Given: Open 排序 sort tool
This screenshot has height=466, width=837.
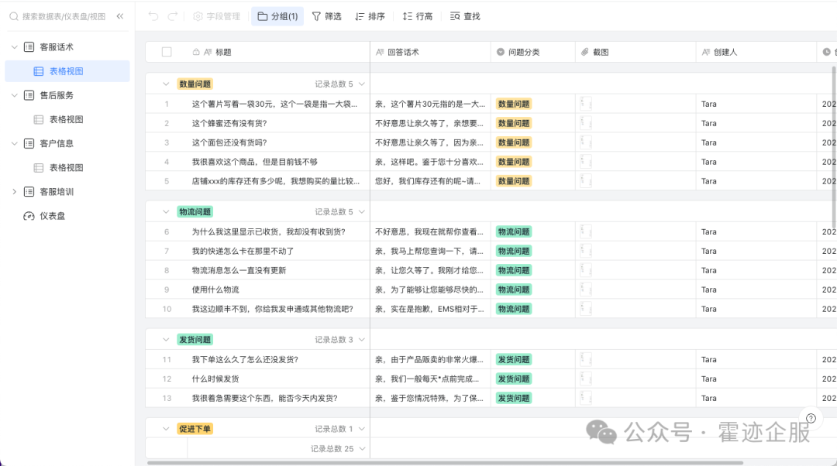Looking at the screenshot, I should (370, 16).
